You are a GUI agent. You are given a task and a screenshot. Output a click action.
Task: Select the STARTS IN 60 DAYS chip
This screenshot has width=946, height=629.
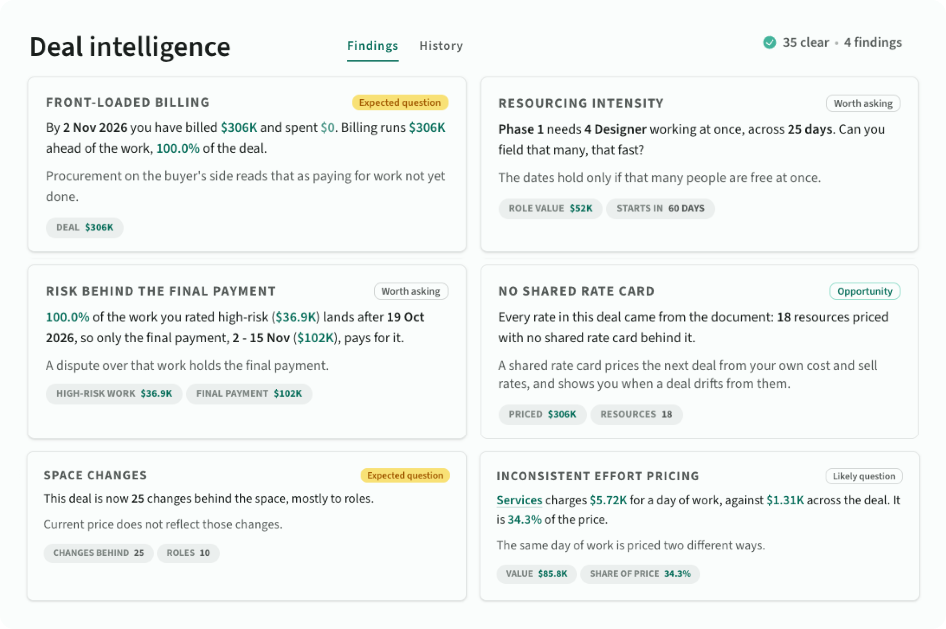tap(660, 209)
